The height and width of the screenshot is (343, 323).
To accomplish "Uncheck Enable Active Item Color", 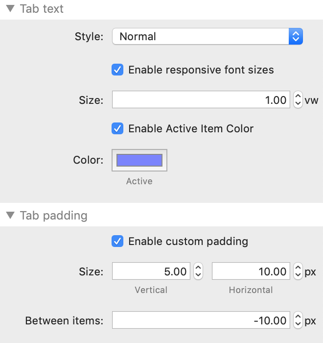I will (118, 129).
